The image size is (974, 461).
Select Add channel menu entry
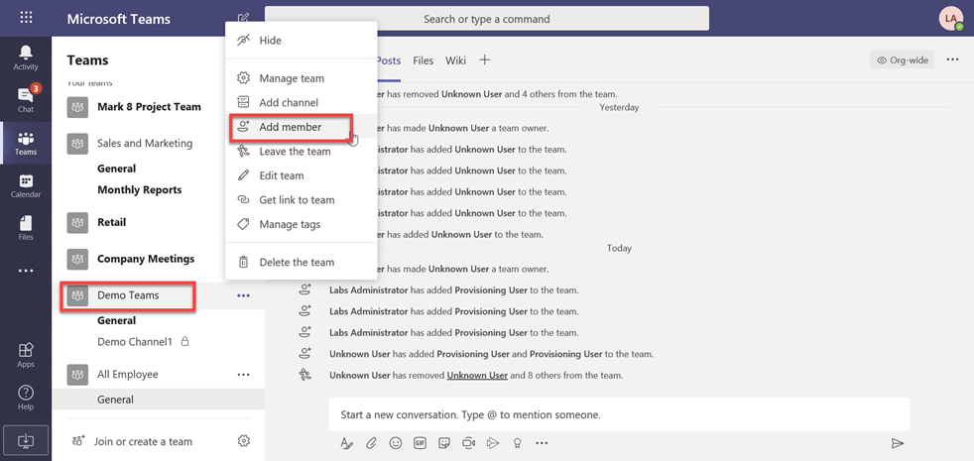coord(302,102)
